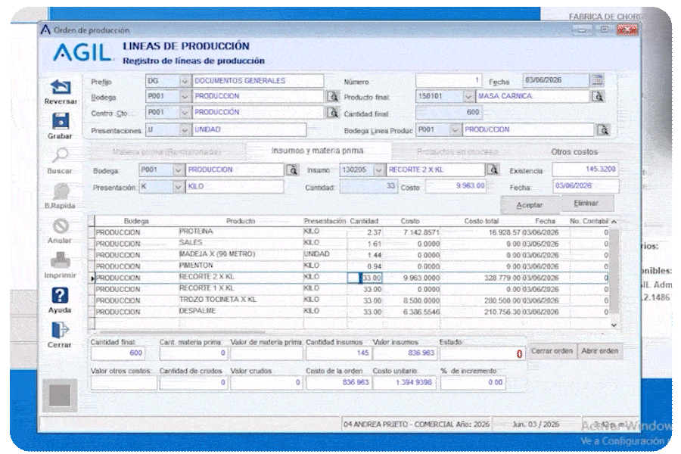Select the PROTEINA row in table
This screenshot has width=681, height=454.
(x=351, y=232)
